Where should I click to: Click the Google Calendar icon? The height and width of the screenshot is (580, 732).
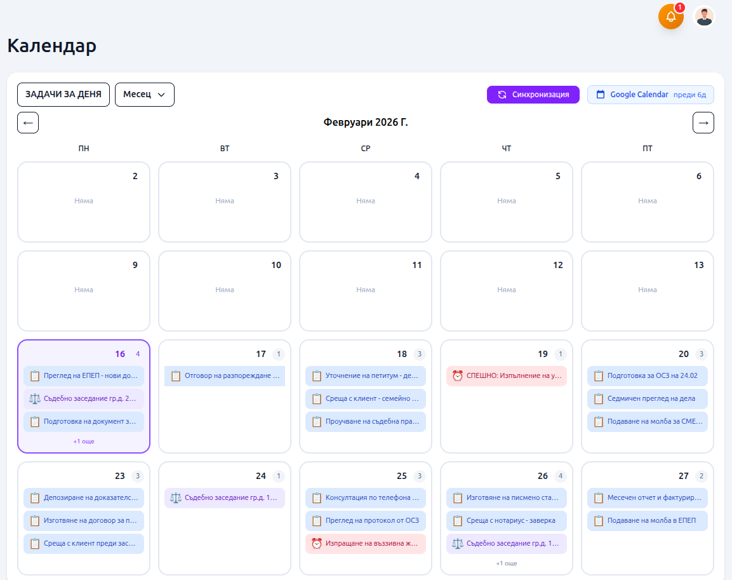[600, 95]
